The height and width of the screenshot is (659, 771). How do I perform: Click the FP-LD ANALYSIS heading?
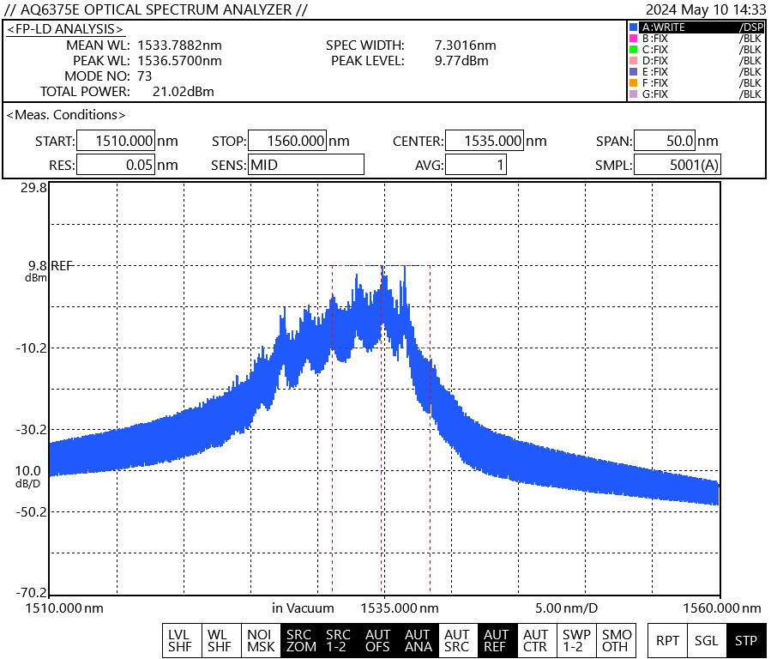click(65, 29)
